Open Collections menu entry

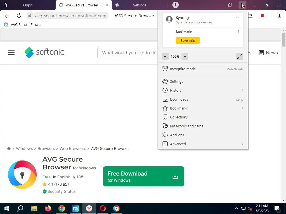[x=203, y=117]
